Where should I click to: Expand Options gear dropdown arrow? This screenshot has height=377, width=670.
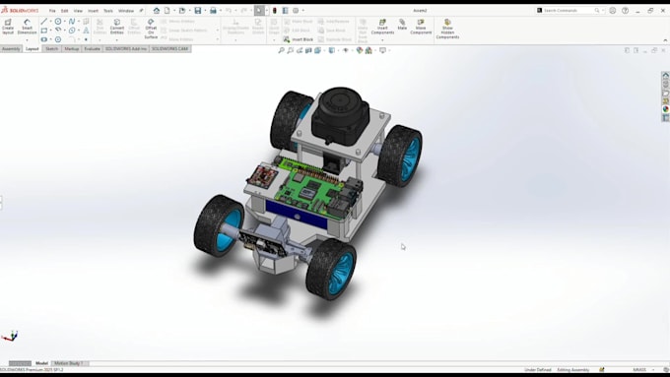[x=303, y=10]
